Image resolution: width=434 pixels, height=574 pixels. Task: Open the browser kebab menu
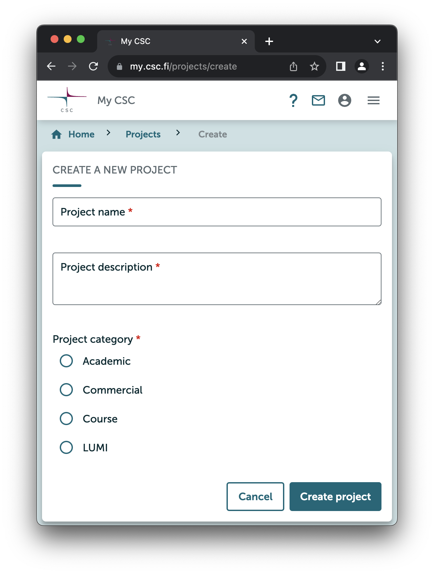pyautogui.click(x=382, y=66)
